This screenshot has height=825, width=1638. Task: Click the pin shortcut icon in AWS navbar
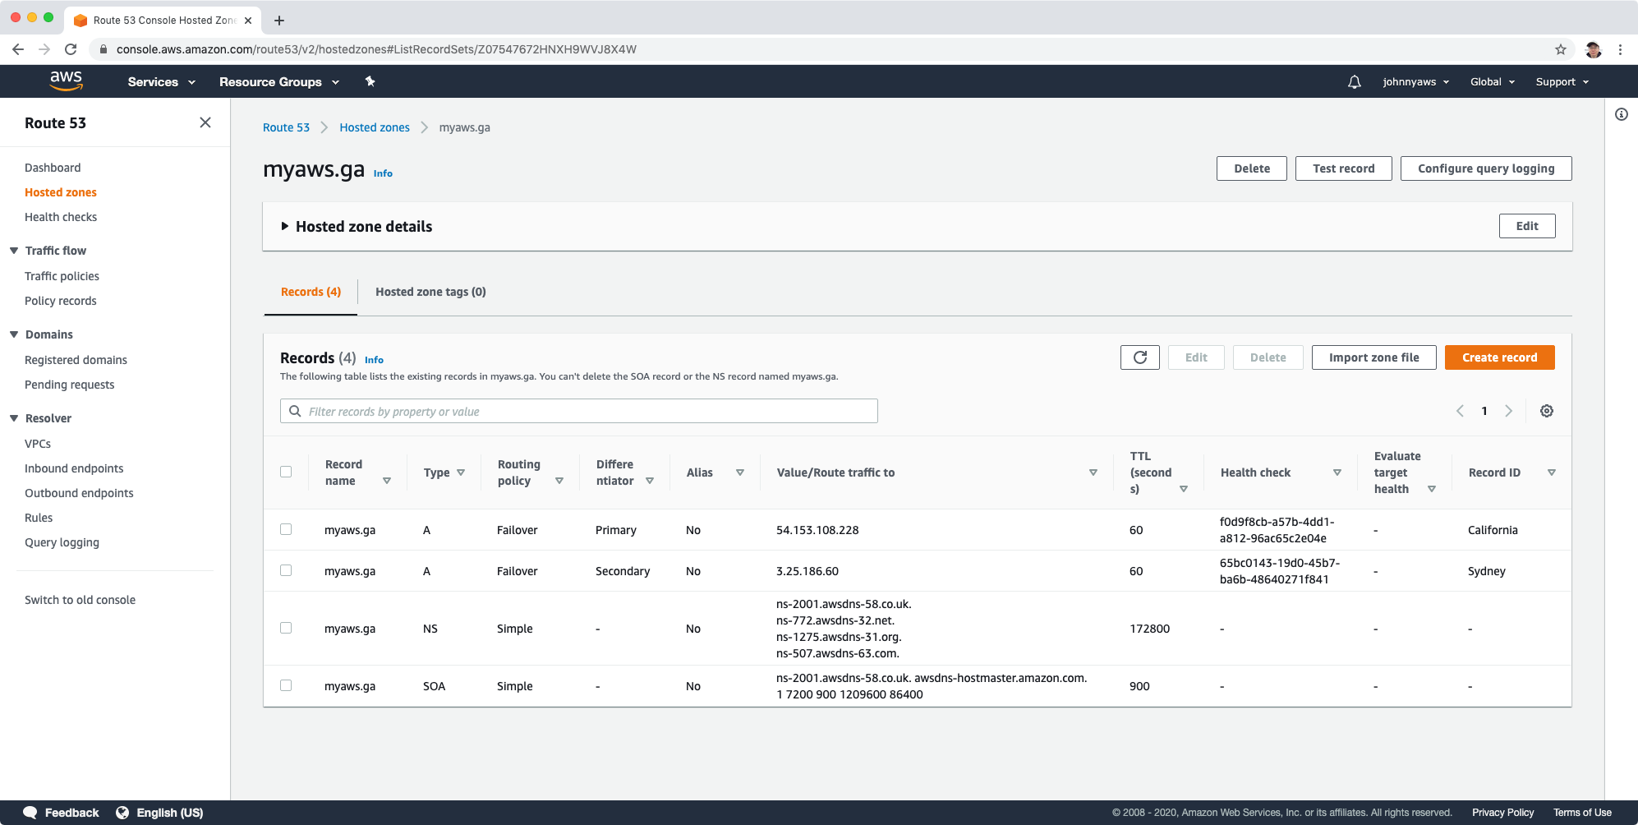pyautogui.click(x=370, y=81)
